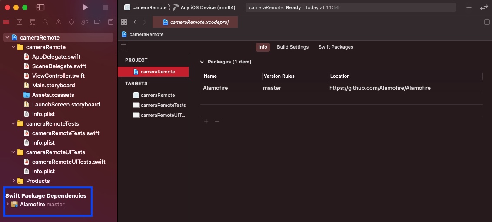Open cameraRemoteTests.swift

66,133
